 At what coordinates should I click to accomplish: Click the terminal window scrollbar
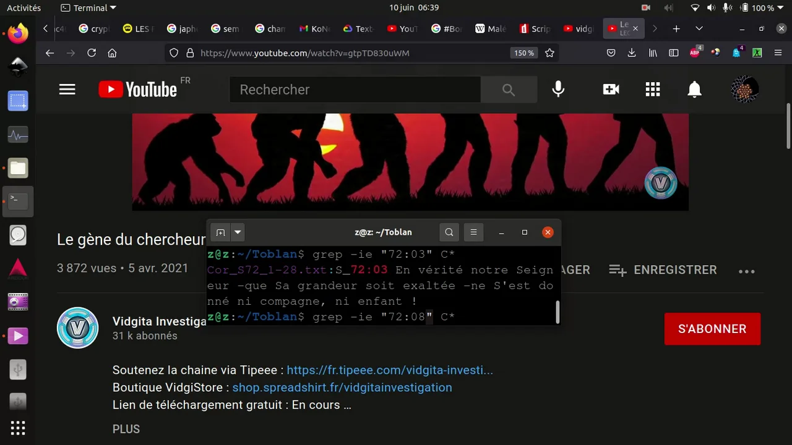[557, 312]
